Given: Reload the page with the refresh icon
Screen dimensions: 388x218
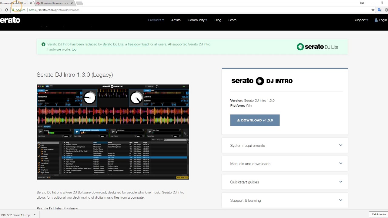Looking at the screenshot, I should point(6,10).
